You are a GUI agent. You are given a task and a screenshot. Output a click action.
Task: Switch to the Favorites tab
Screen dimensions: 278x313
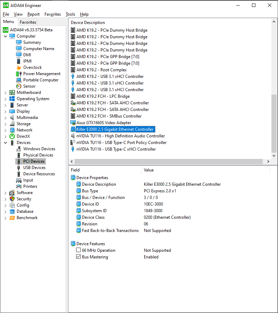tap(28, 22)
